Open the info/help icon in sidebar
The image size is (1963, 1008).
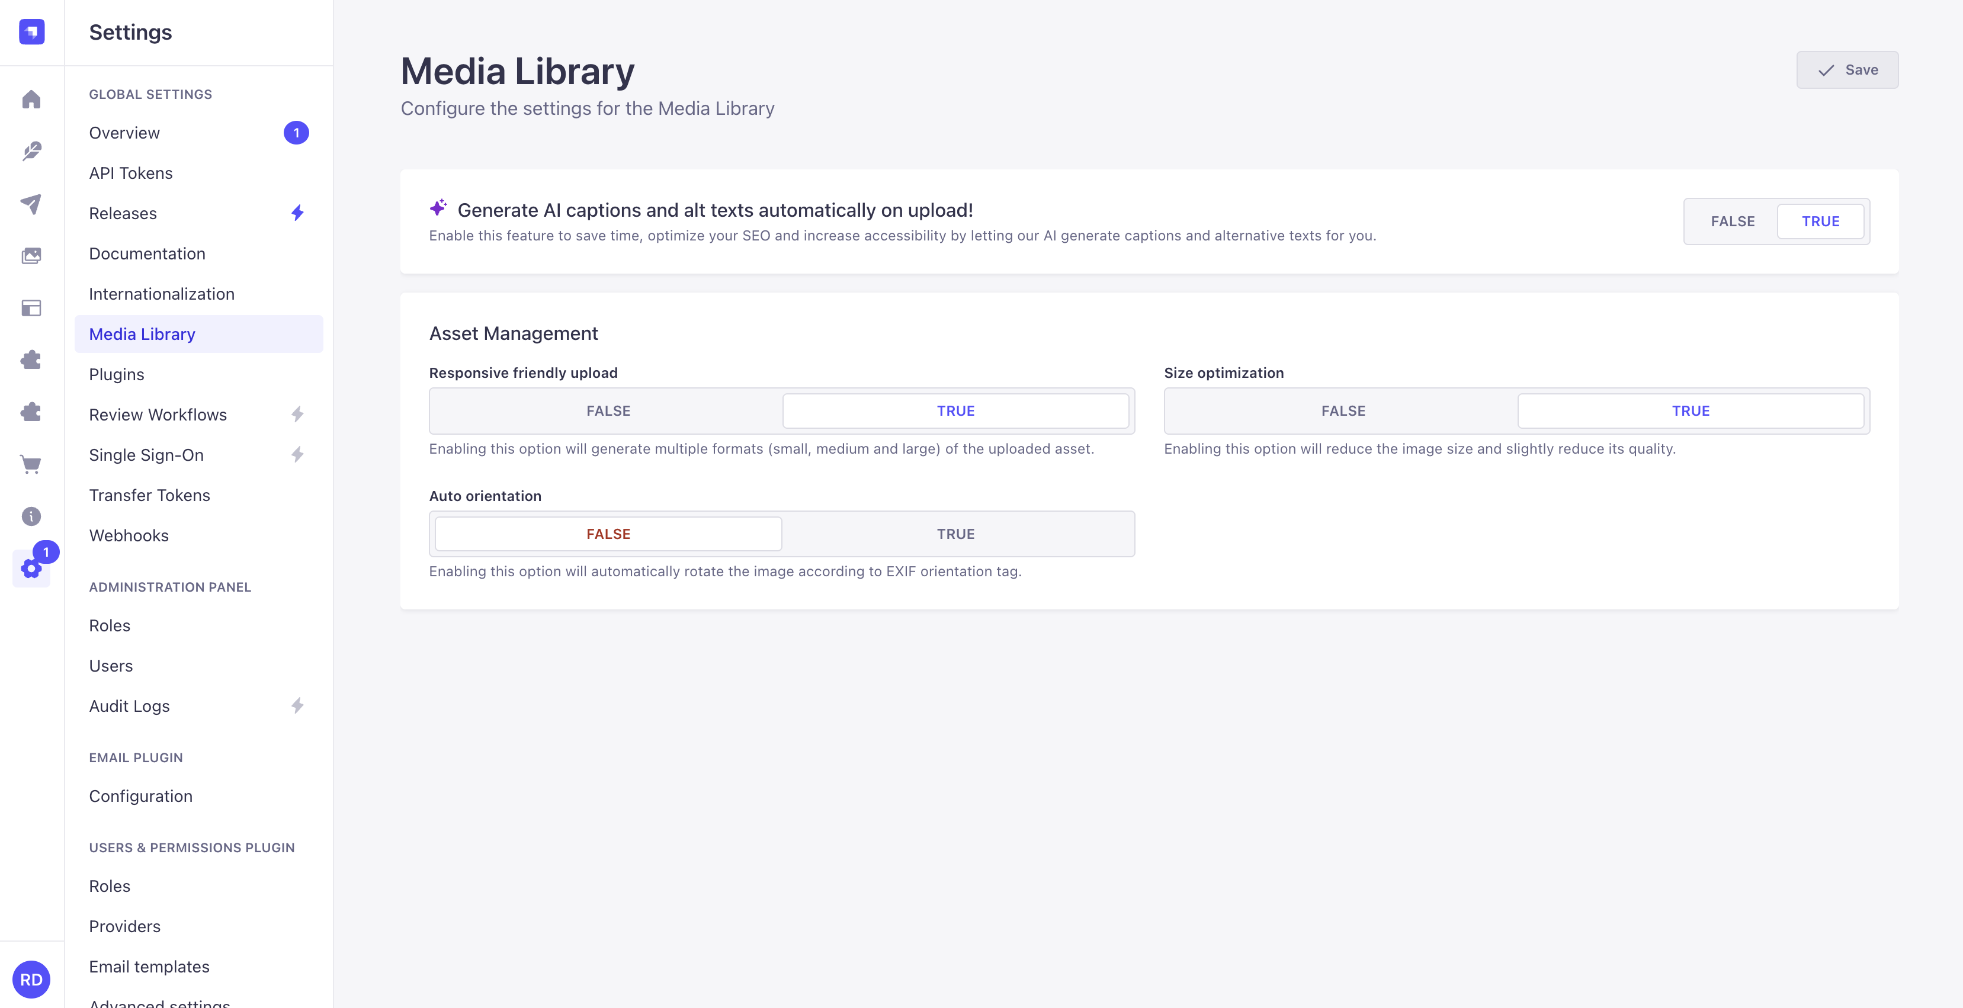[30, 516]
